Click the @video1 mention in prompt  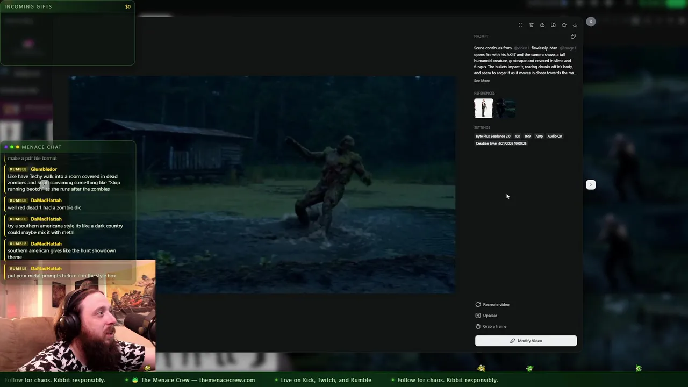point(521,48)
